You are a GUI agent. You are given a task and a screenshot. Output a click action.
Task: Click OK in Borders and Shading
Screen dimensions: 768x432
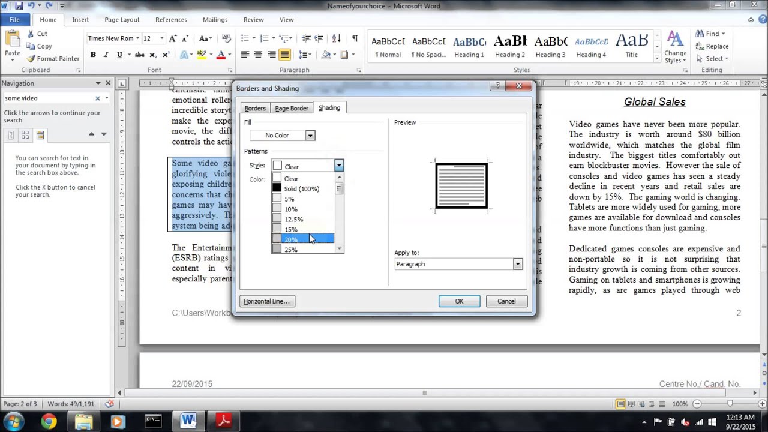click(459, 301)
